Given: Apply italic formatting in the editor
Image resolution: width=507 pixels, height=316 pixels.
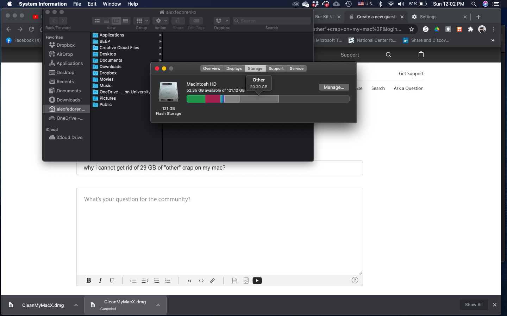Looking at the screenshot, I should [x=100, y=280].
